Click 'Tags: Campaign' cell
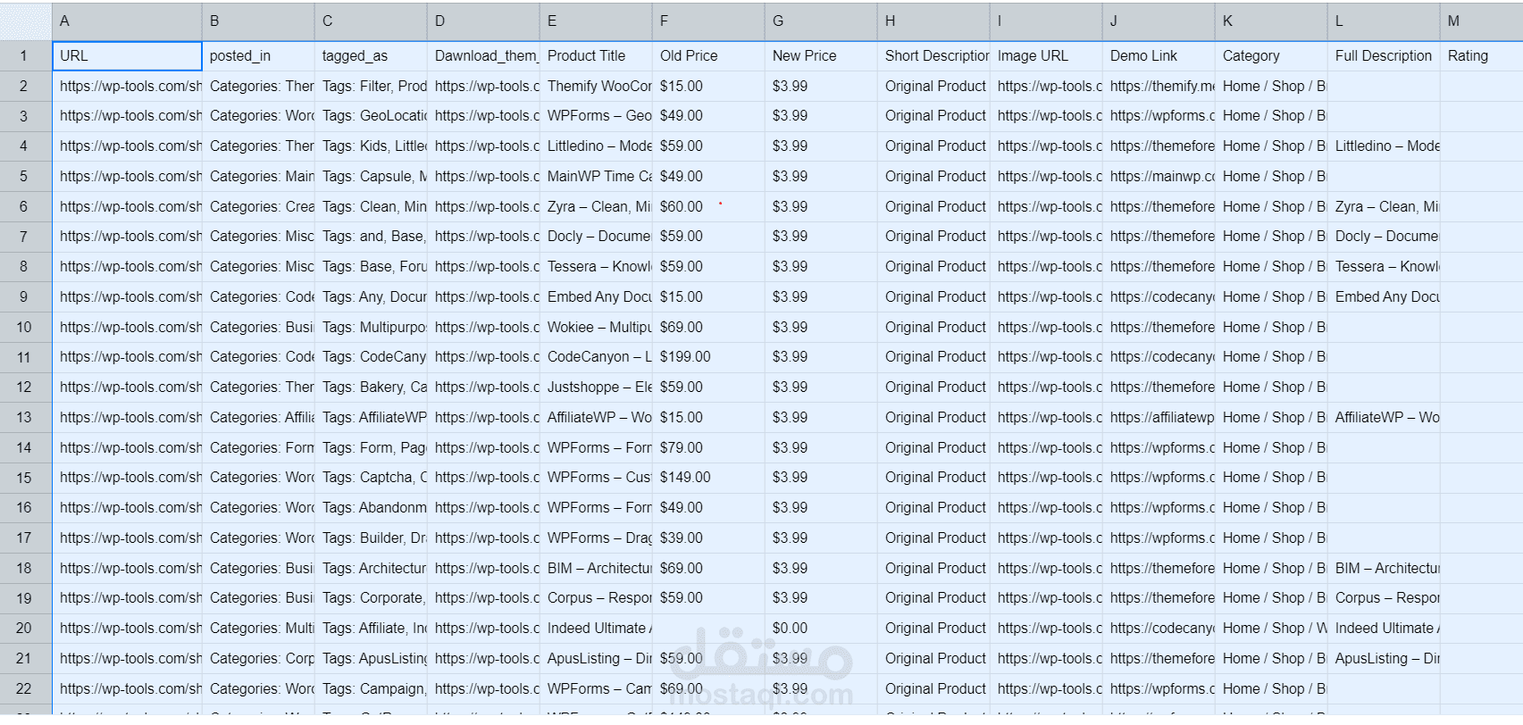This screenshot has width=1523, height=725. point(371,688)
